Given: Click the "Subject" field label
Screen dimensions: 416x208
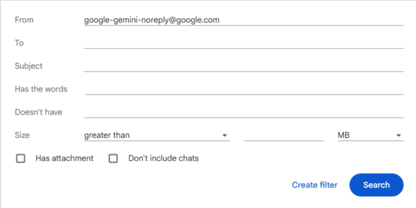Looking at the screenshot, I should pos(28,66).
